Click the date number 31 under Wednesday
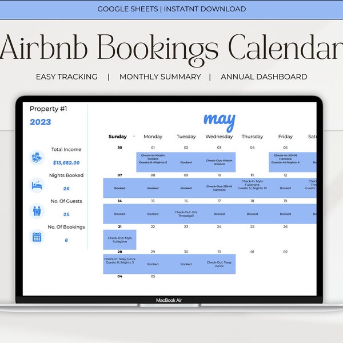343x343 pixels. point(219,252)
